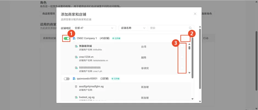Click the shop icon beside cnsc1234.vn
The height and width of the screenshot is (110, 258).
coord(76,57)
